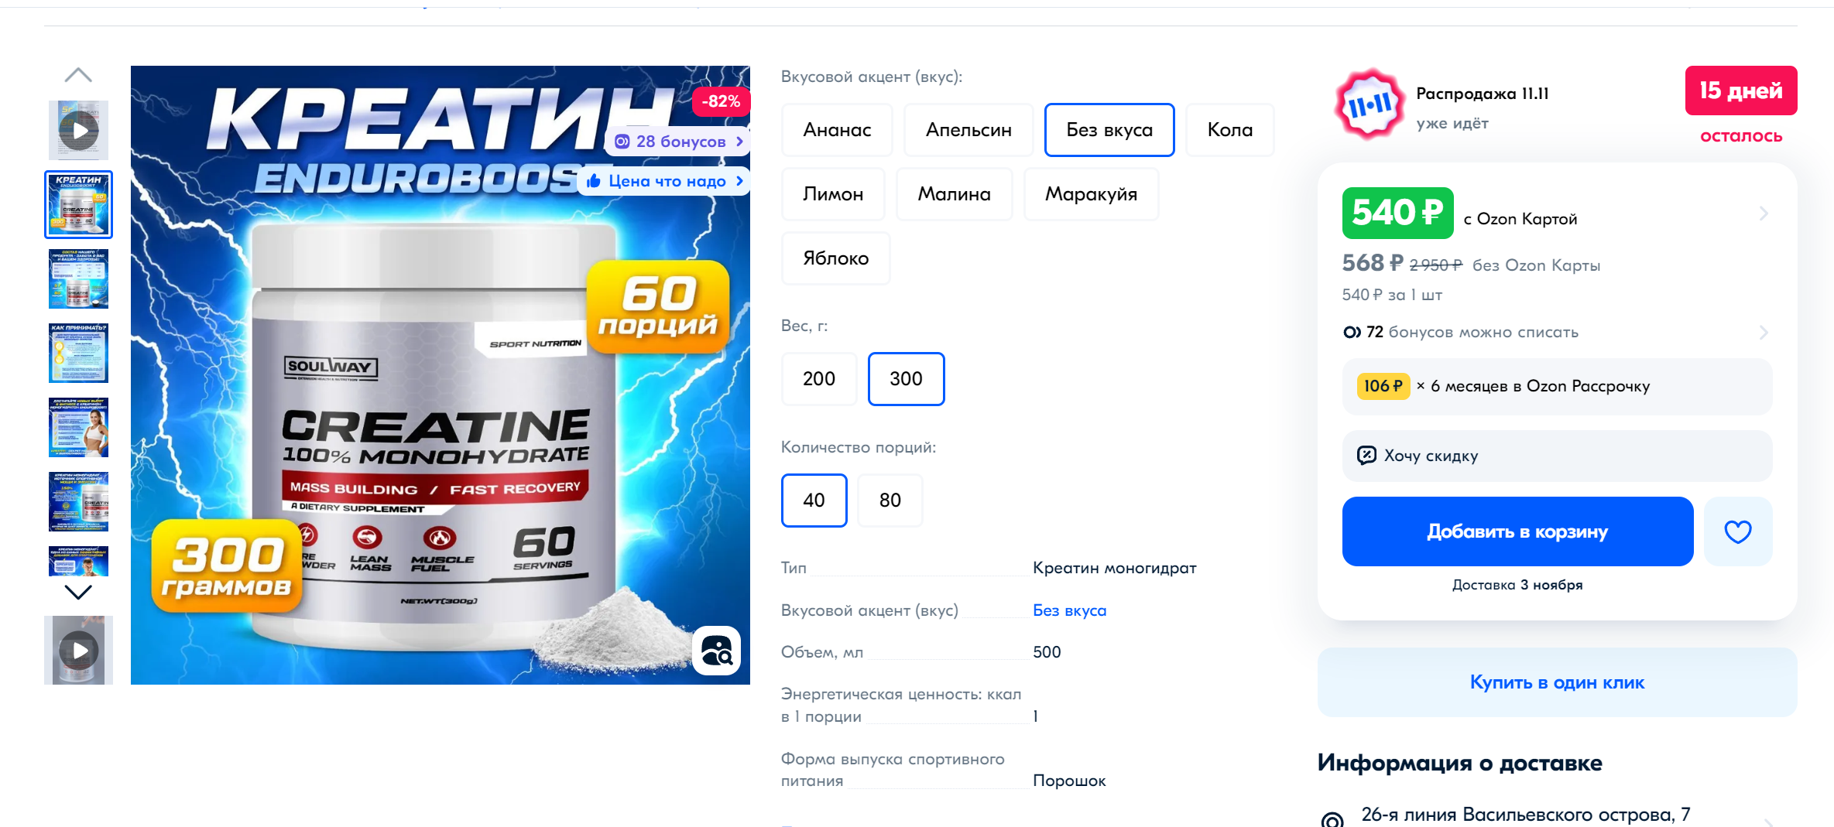The width and height of the screenshot is (1834, 827).
Task: Click Купить в один клик
Action: pos(1557,682)
